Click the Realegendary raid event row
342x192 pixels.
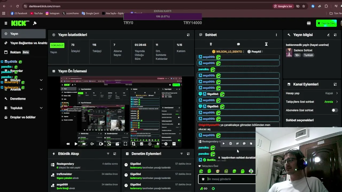coord(84,166)
